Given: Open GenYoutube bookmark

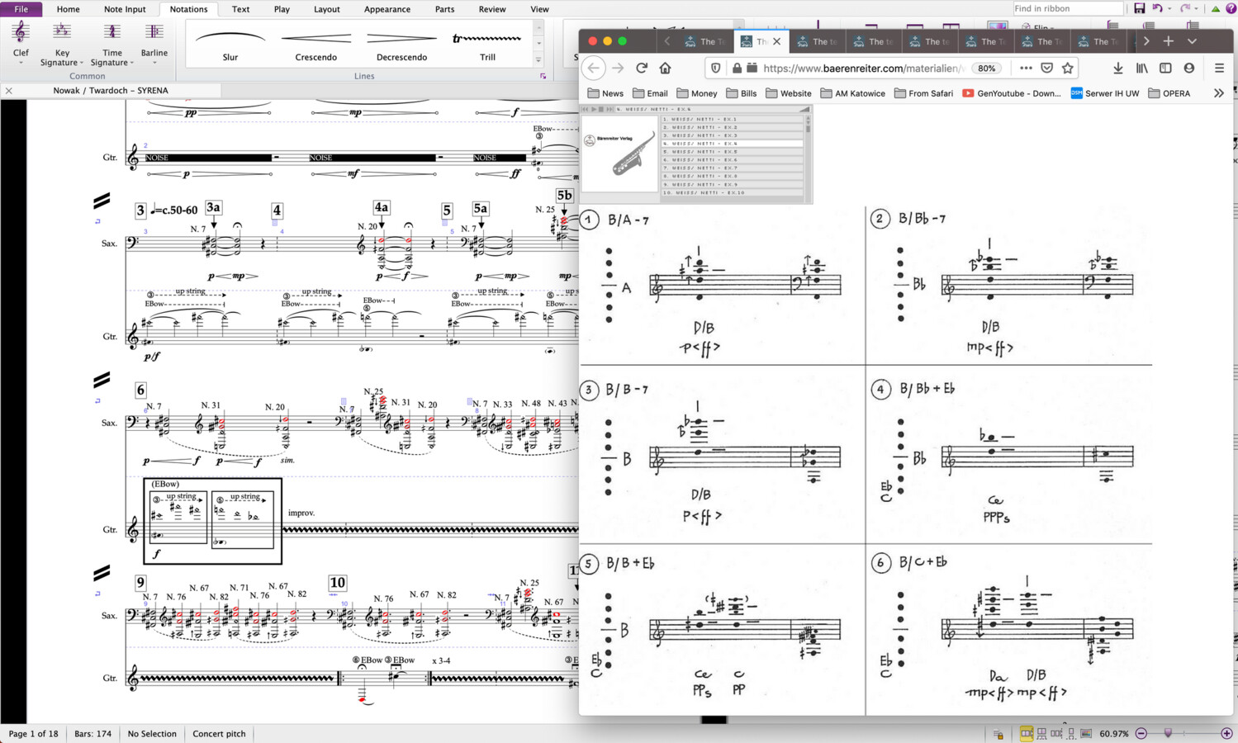Looking at the screenshot, I should (x=1012, y=93).
